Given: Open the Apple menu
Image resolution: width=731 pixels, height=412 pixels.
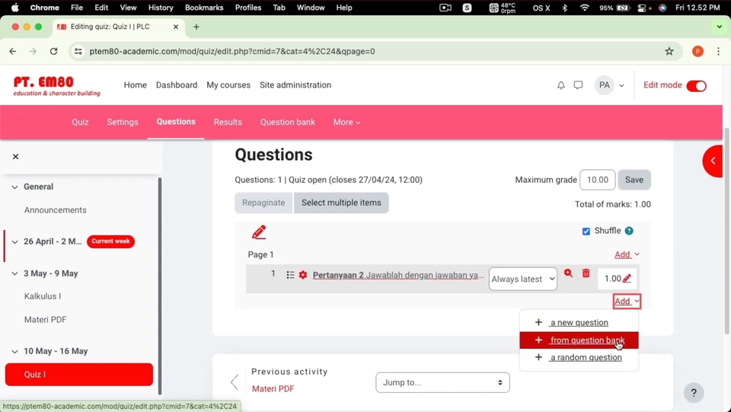Looking at the screenshot, I should pos(15,8).
